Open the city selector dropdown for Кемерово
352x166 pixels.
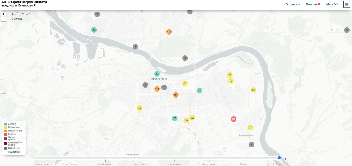click(x=35, y=5)
